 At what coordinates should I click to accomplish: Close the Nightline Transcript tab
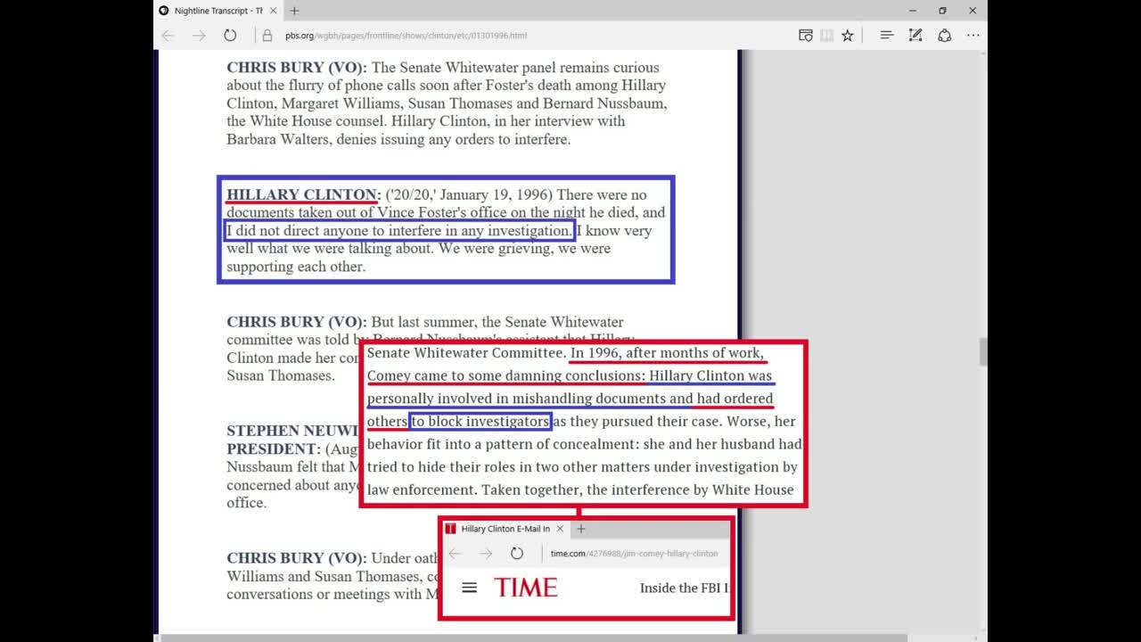coord(273,11)
